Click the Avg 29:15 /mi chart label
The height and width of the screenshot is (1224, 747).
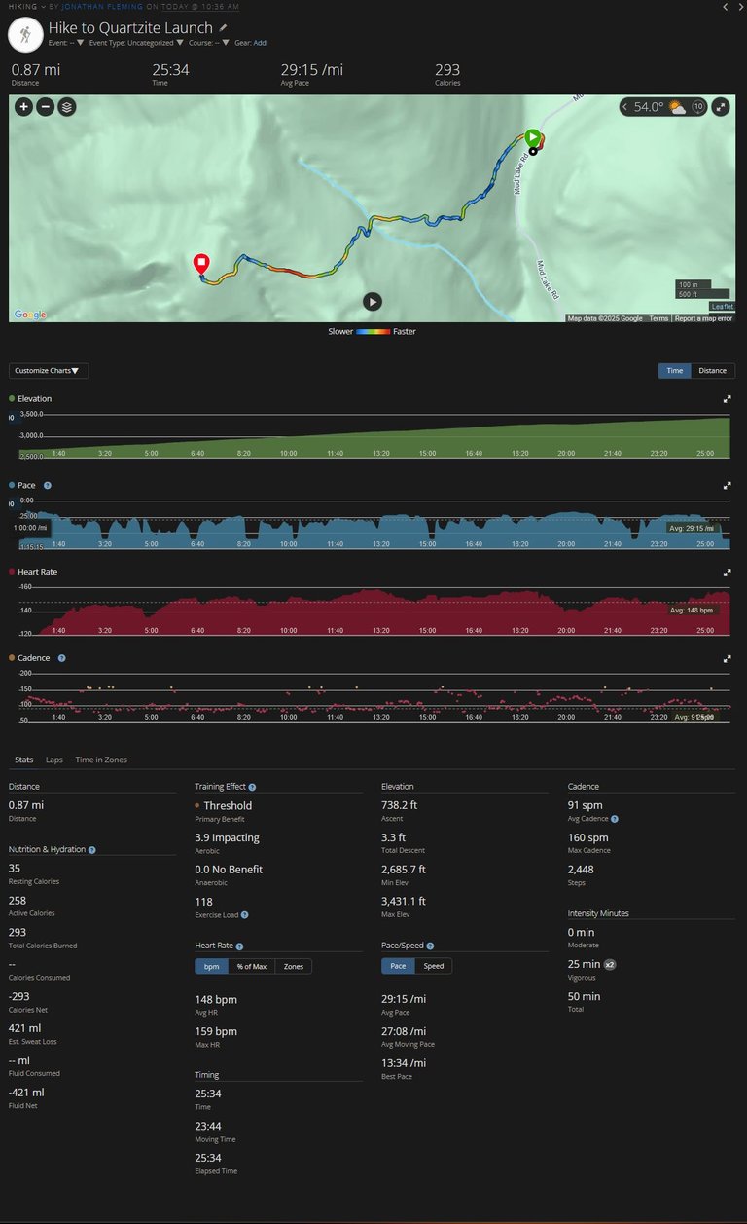(692, 528)
